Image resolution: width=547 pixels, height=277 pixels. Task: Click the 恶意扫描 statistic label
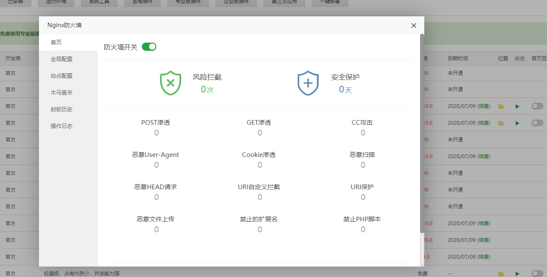[x=362, y=155]
